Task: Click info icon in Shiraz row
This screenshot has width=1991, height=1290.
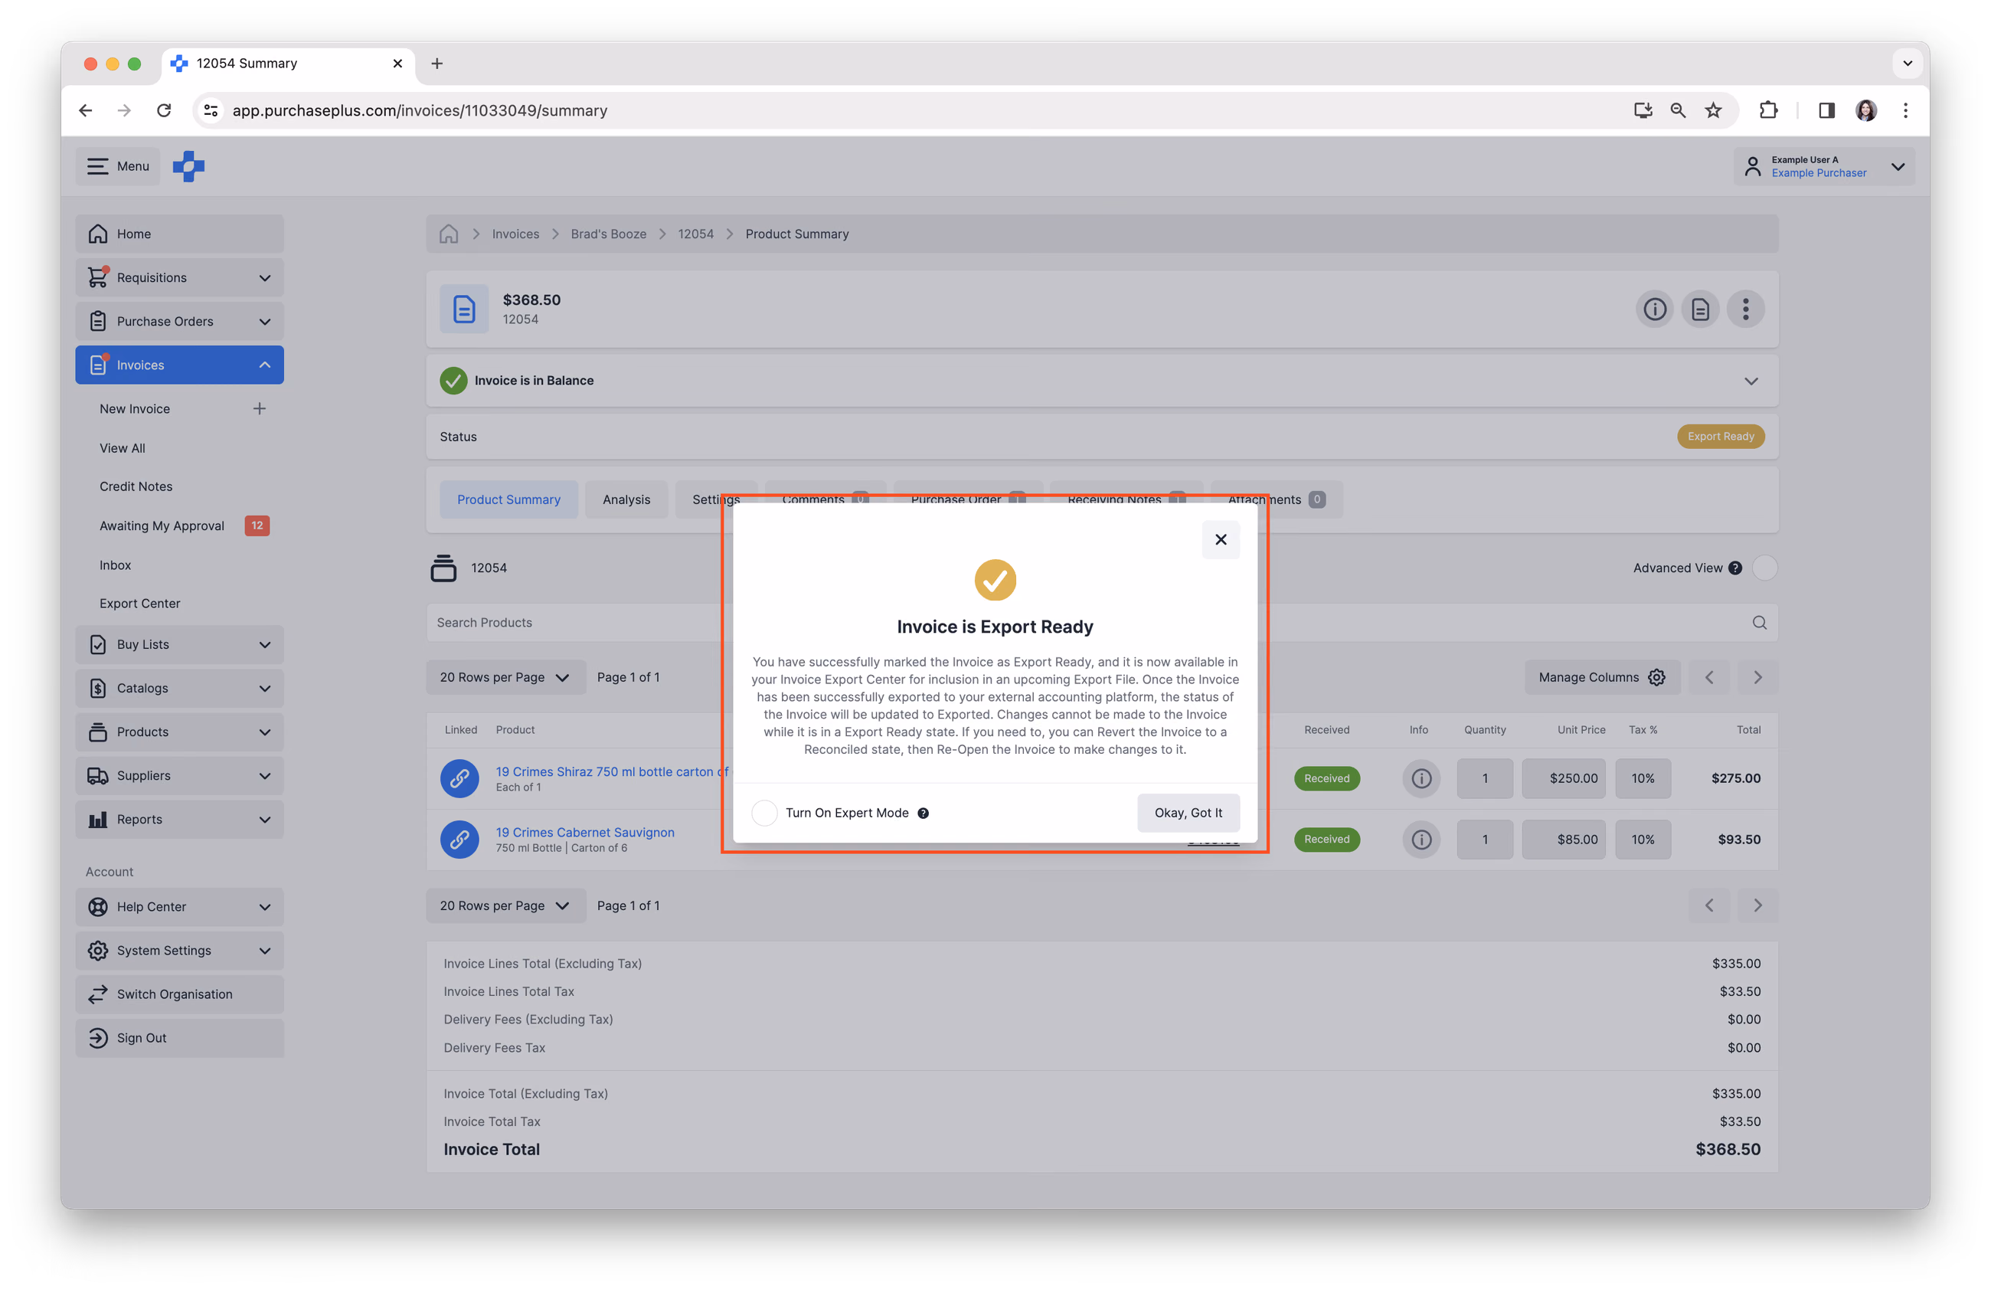Action: click(1421, 778)
